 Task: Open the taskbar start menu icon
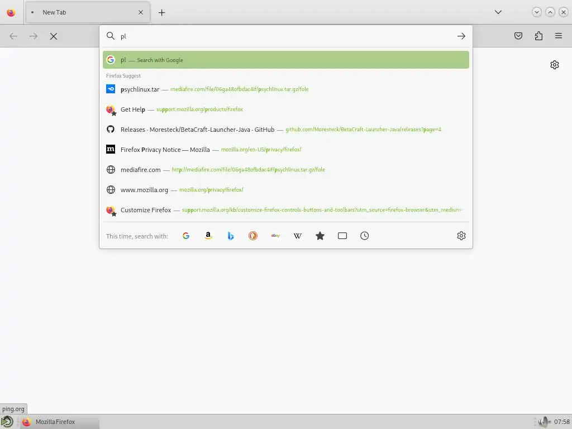7,422
